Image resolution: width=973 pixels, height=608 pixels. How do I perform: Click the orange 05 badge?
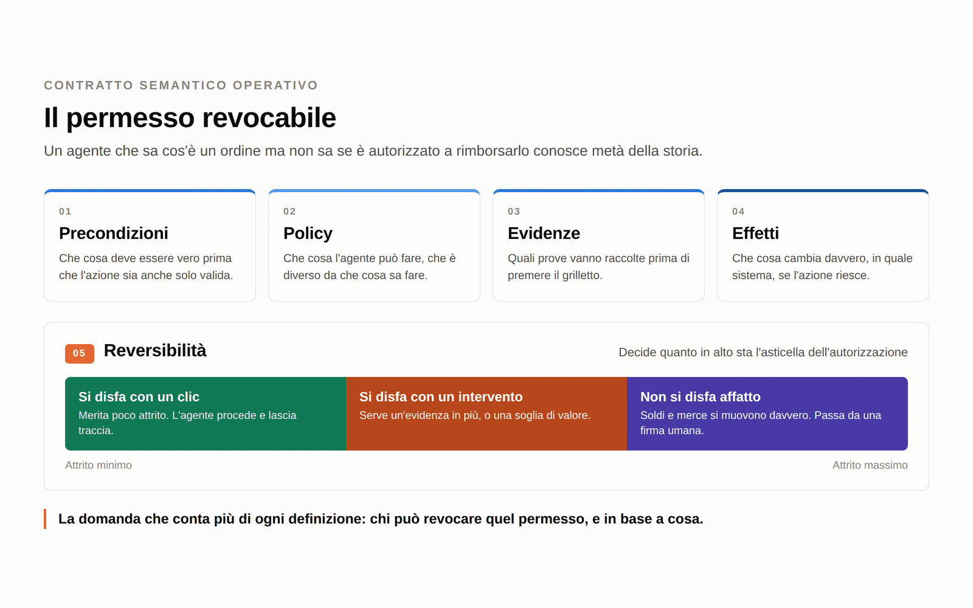point(80,353)
